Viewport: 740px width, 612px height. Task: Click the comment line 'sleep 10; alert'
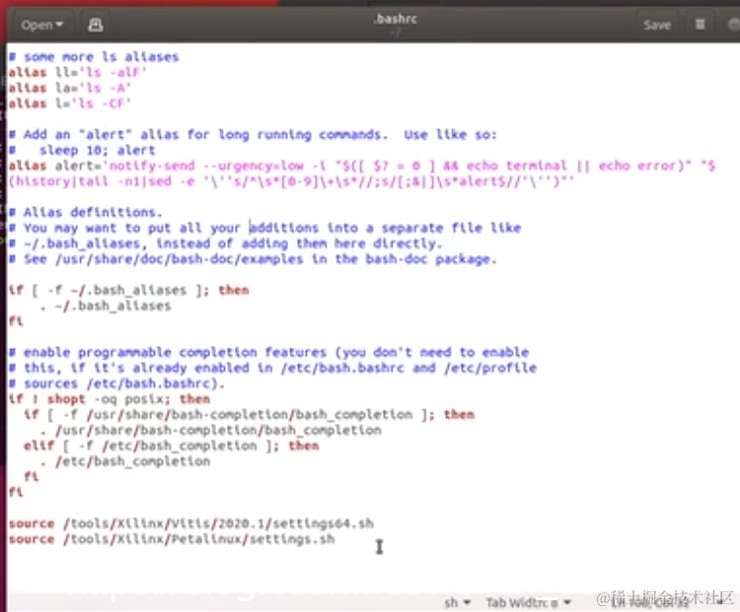[x=82, y=150]
